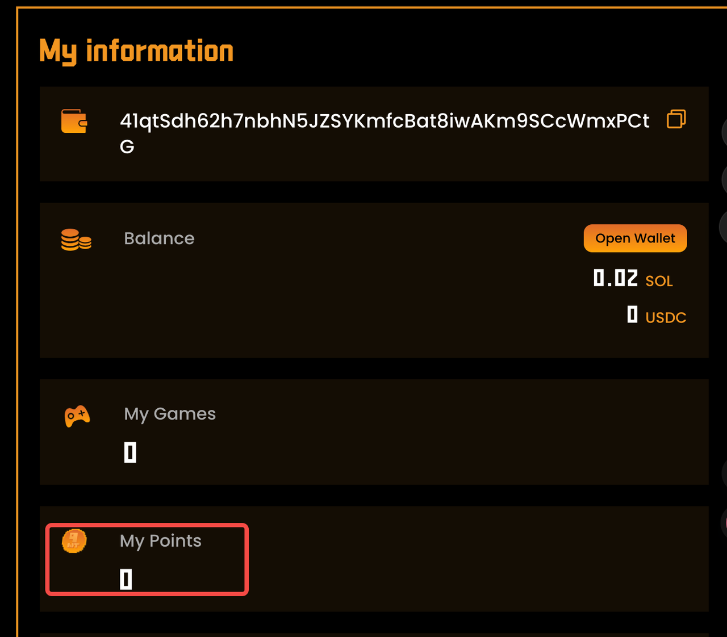Click the SOL currency label
This screenshot has width=727, height=637.
click(659, 281)
